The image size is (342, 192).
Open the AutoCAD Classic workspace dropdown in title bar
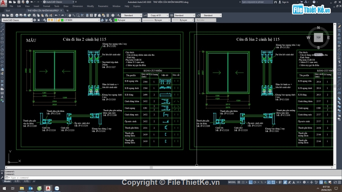[59, 2]
